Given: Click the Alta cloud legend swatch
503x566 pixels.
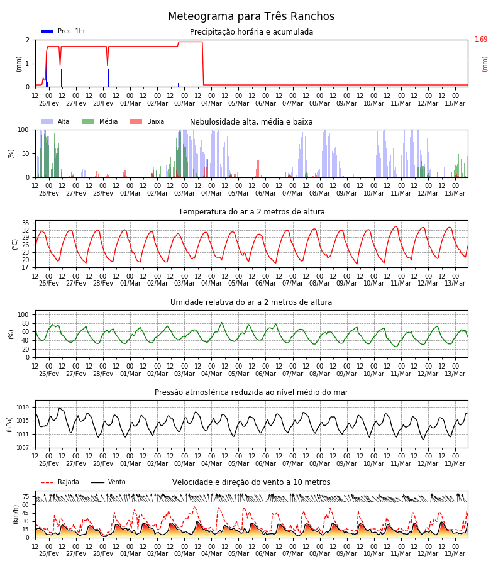Looking at the screenshot, I should coord(47,121).
